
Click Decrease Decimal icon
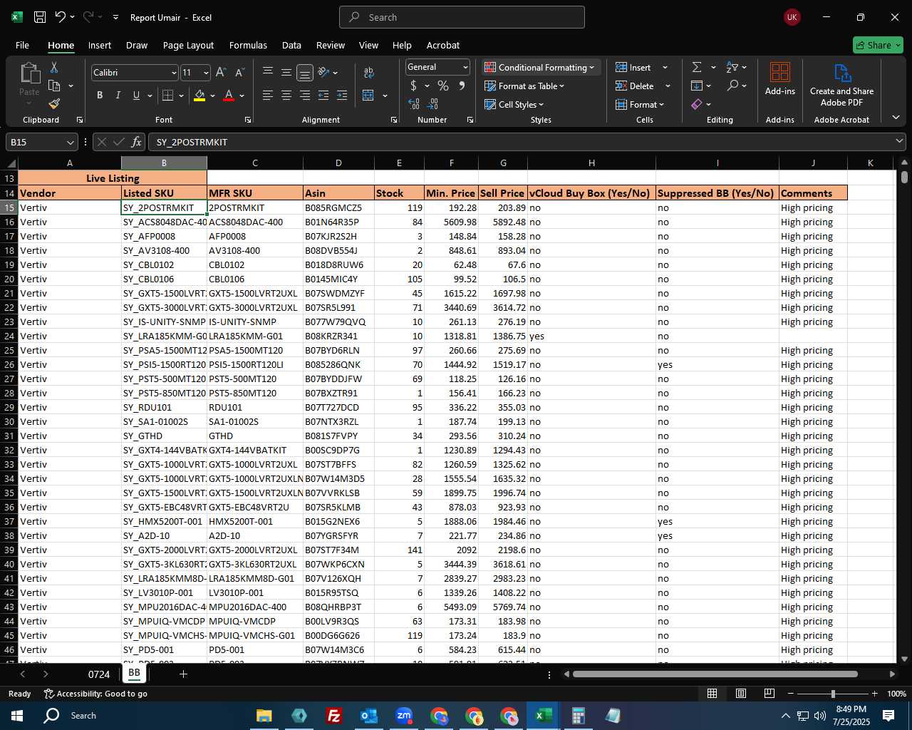click(433, 104)
